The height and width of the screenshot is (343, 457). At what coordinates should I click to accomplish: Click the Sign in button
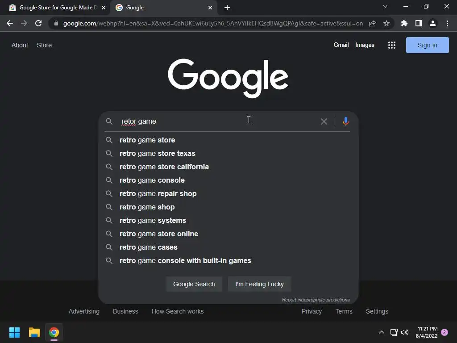tap(427, 45)
